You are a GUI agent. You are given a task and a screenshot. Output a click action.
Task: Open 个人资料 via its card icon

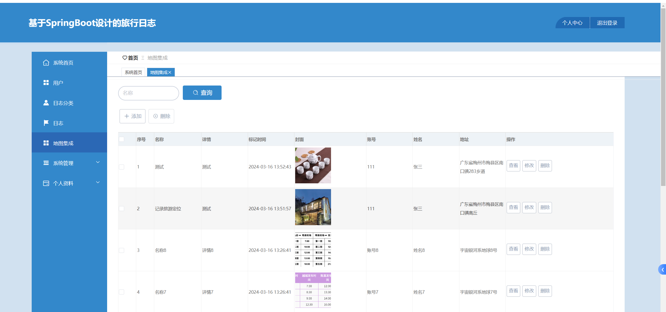[46, 183]
